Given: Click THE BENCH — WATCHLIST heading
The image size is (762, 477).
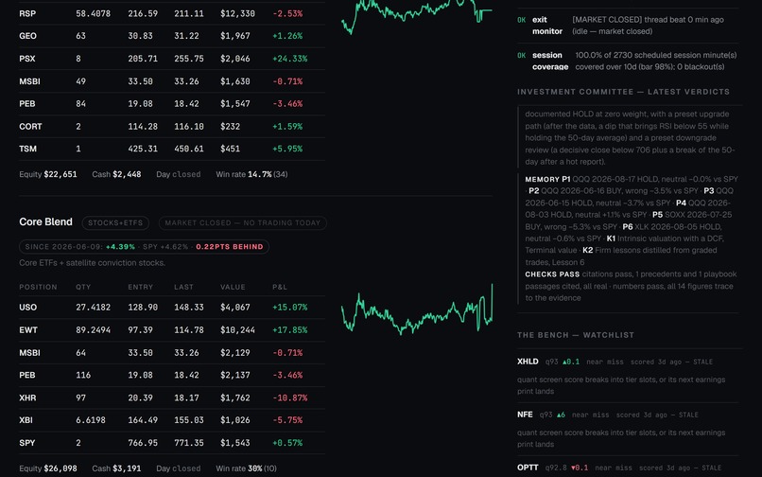Looking at the screenshot, I should click(576, 335).
